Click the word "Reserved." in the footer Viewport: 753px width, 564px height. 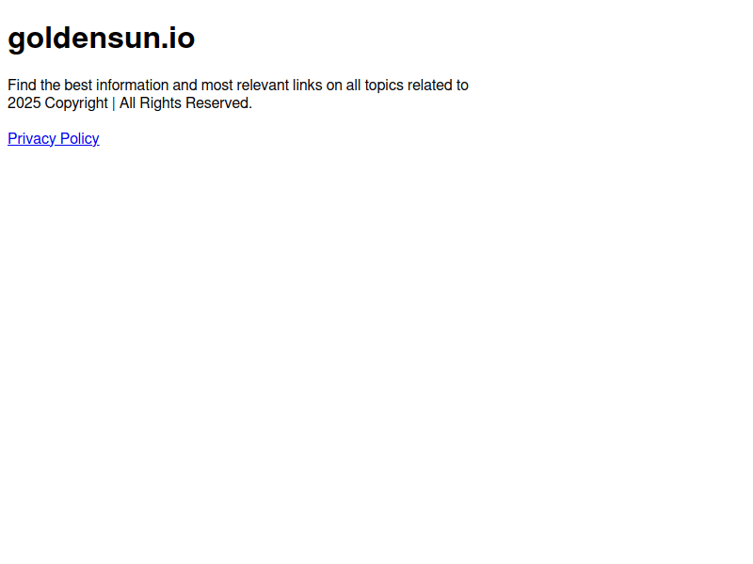coord(219,103)
